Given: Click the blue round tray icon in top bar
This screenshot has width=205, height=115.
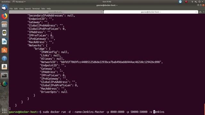Looking at the screenshot, I should (180, 2).
